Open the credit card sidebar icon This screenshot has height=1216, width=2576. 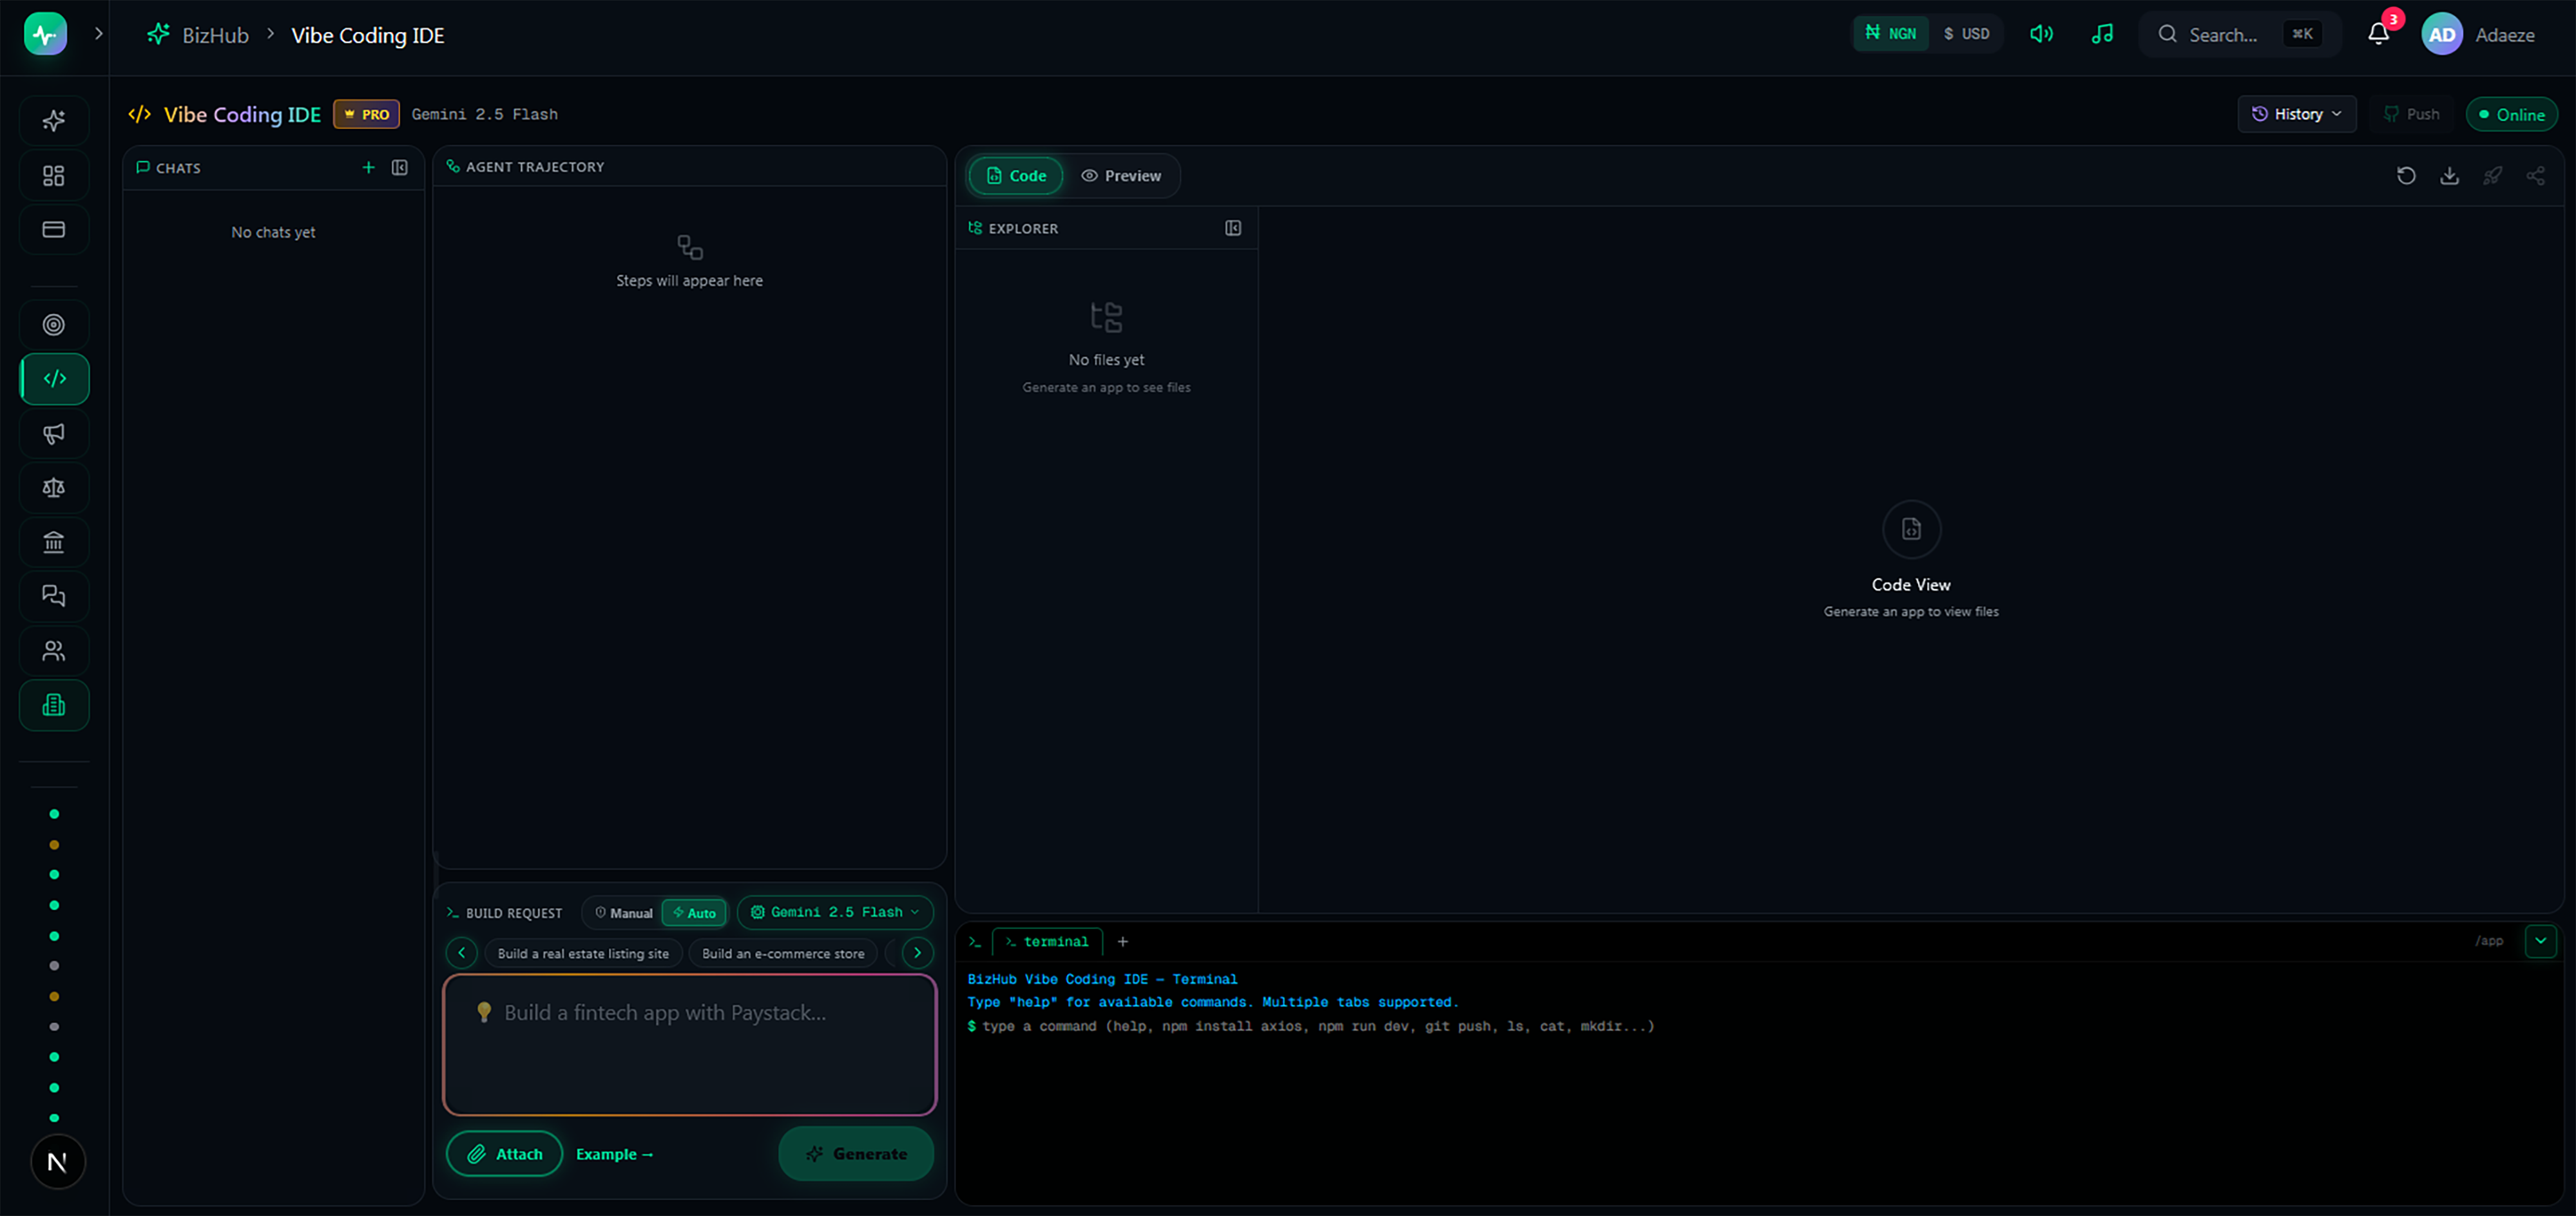click(x=54, y=230)
